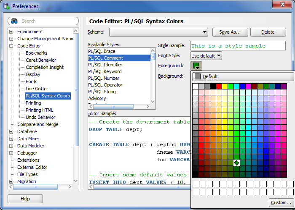Open Printing preferences
The width and height of the screenshot is (295, 210).
[33, 103]
